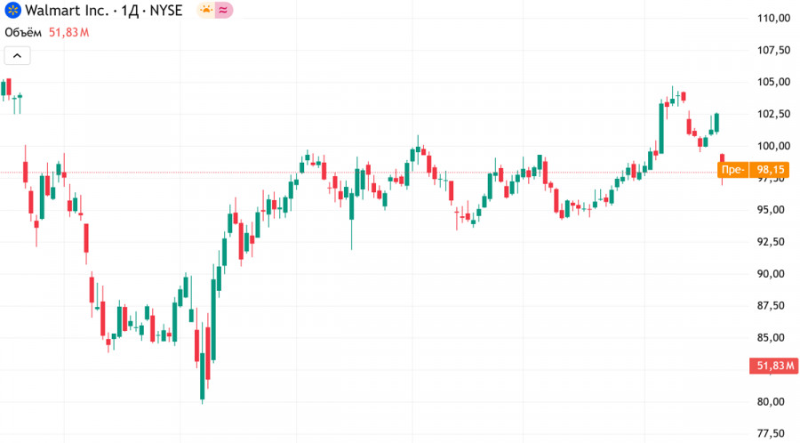Click the pre-market sun session icon
This screenshot has width=800, height=443.
[205, 12]
